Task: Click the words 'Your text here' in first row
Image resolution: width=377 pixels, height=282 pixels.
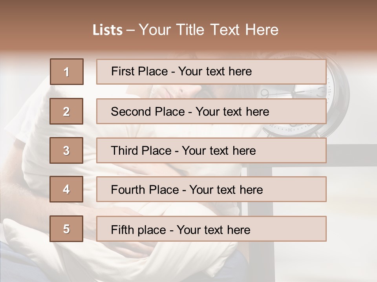Action: click(215, 71)
